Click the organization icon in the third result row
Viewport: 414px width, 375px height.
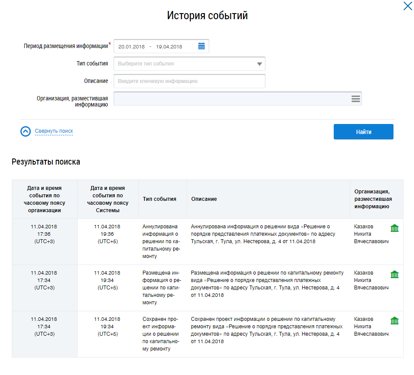click(x=394, y=321)
